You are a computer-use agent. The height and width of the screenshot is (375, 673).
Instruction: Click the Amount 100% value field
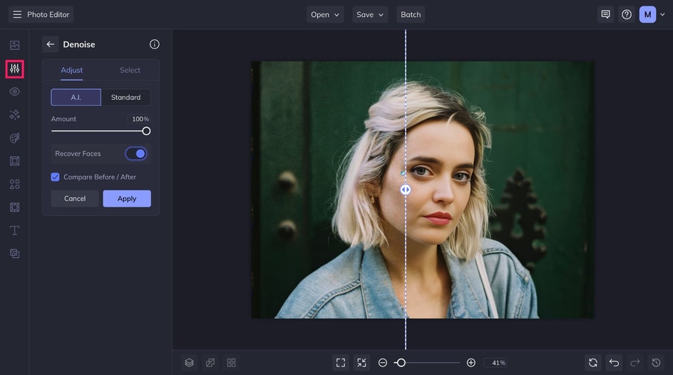pyautogui.click(x=138, y=119)
